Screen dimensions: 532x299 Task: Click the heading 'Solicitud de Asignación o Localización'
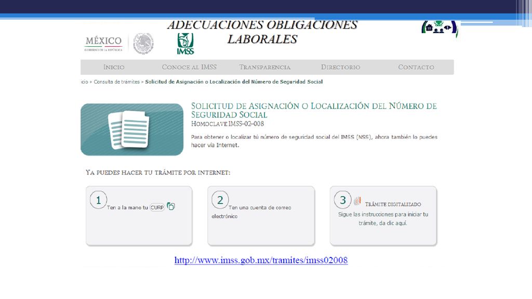(314, 110)
